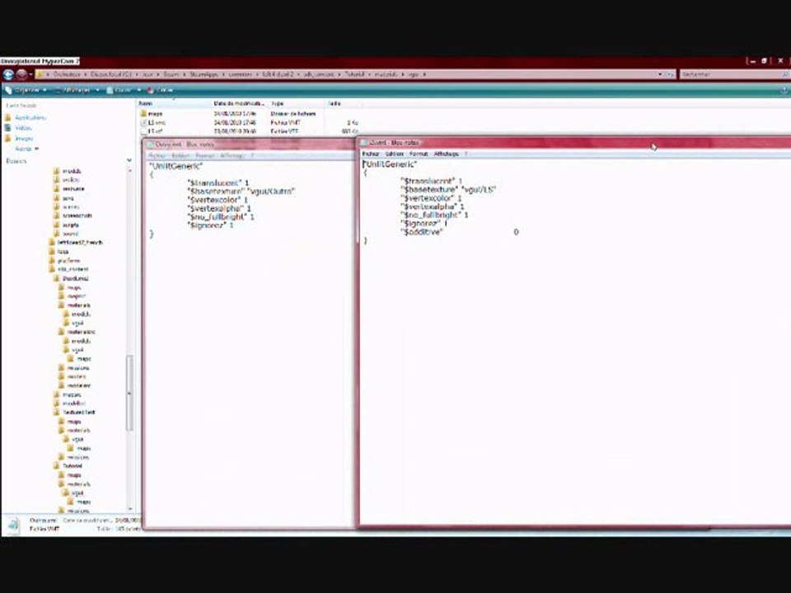Click Explorer's forward navigation arrow

[x=21, y=75]
